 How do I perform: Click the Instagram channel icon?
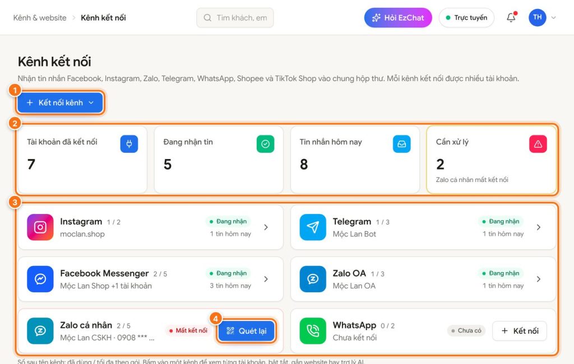click(40, 227)
